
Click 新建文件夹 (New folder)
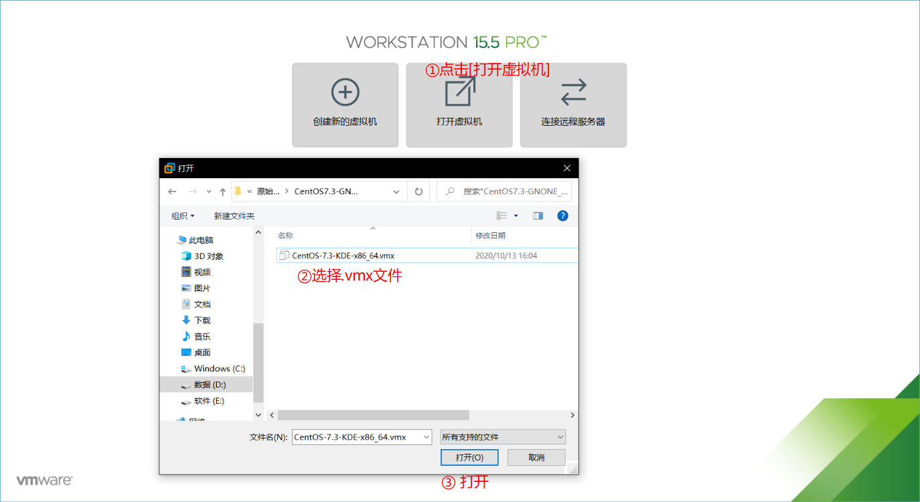(234, 216)
